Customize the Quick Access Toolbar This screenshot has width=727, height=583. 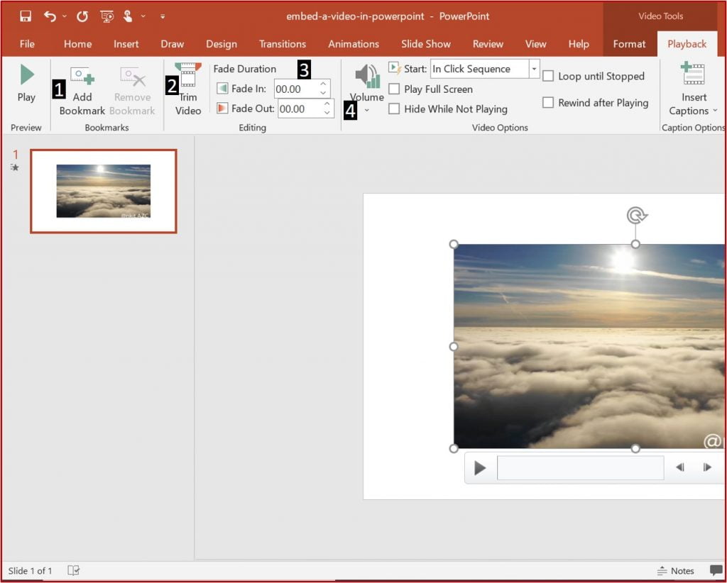click(x=163, y=17)
